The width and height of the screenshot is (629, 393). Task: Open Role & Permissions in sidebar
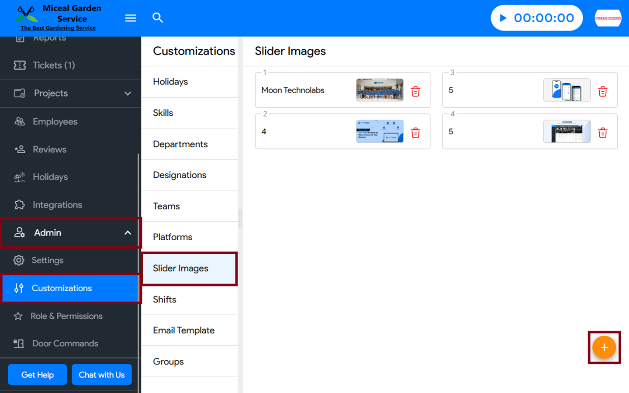click(66, 316)
